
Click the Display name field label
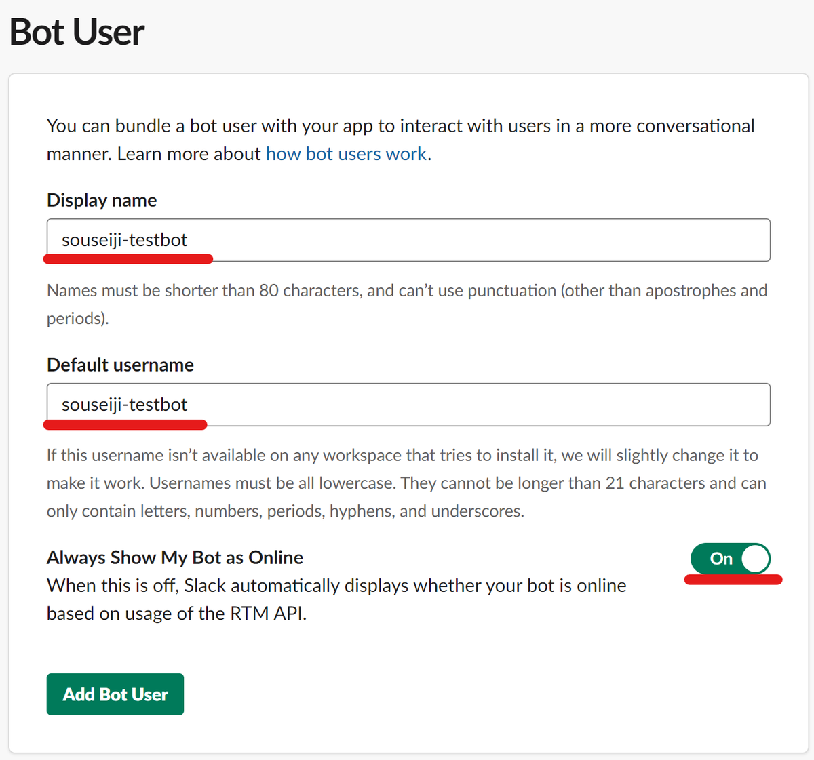click(x=102, y=200)
